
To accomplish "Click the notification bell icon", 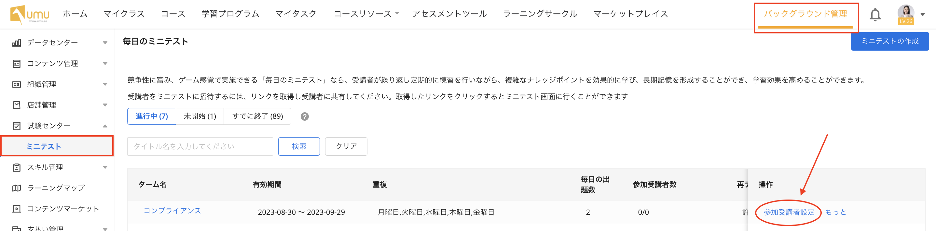I will click(875, 15).
